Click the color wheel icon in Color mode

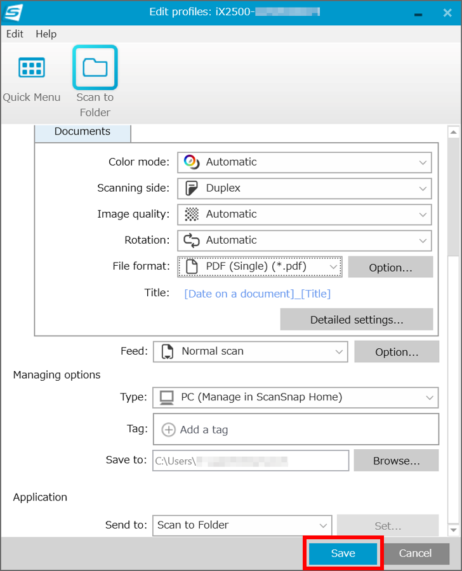tap(192, 162)
